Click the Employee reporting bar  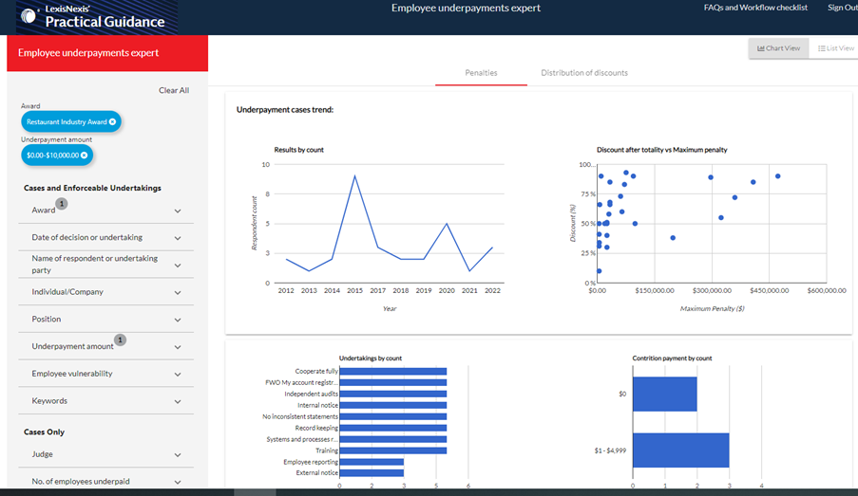coord(372,462)
